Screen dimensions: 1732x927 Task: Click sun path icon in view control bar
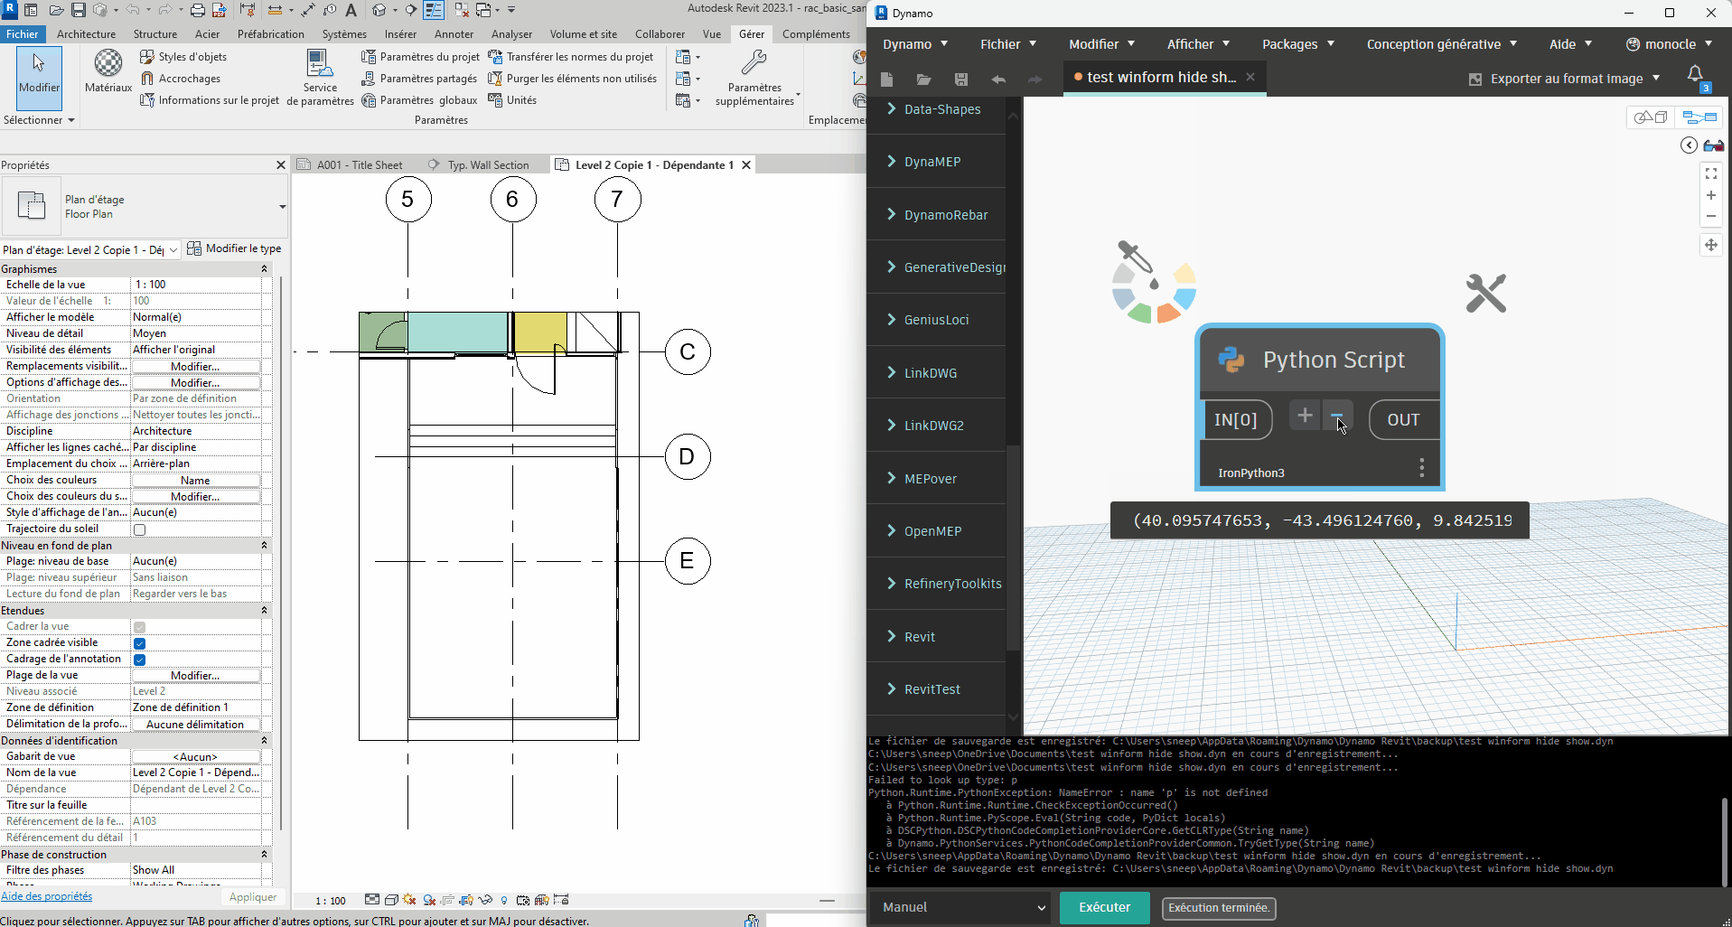pos(410,900)
